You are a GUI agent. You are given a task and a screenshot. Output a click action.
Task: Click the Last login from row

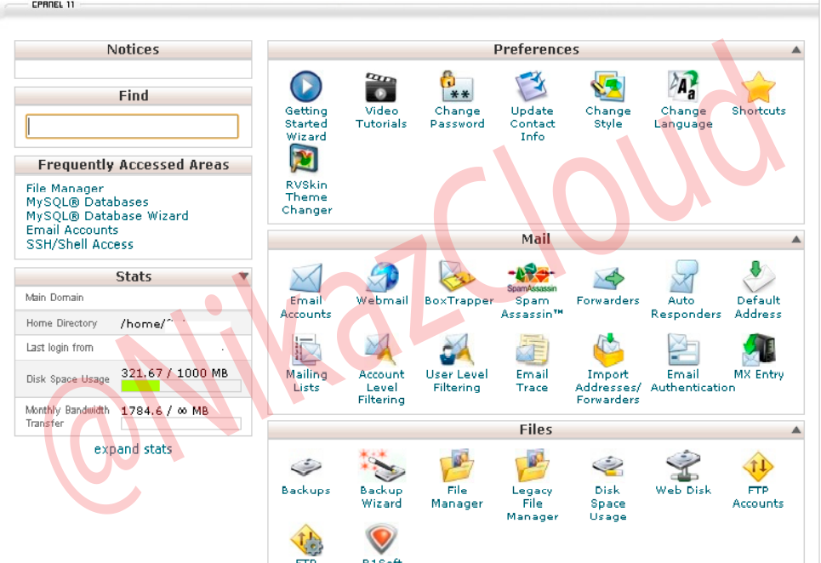point(133,348)
